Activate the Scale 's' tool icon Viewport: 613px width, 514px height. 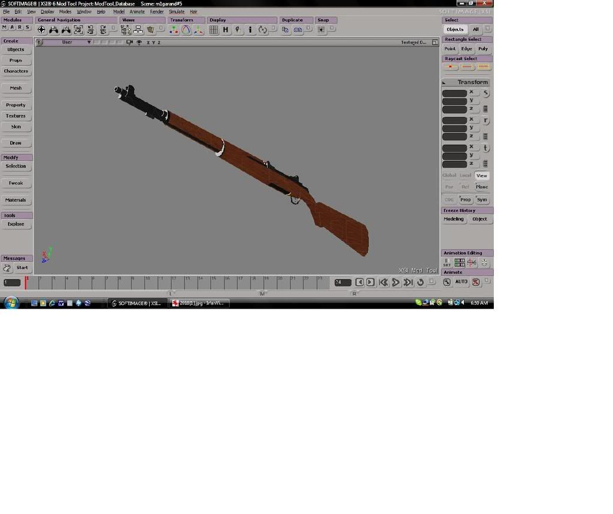click(485, 93)
